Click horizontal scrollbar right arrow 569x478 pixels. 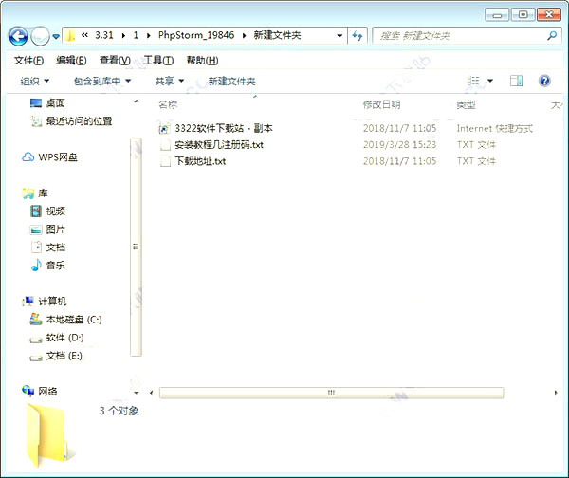click(556, 393)
